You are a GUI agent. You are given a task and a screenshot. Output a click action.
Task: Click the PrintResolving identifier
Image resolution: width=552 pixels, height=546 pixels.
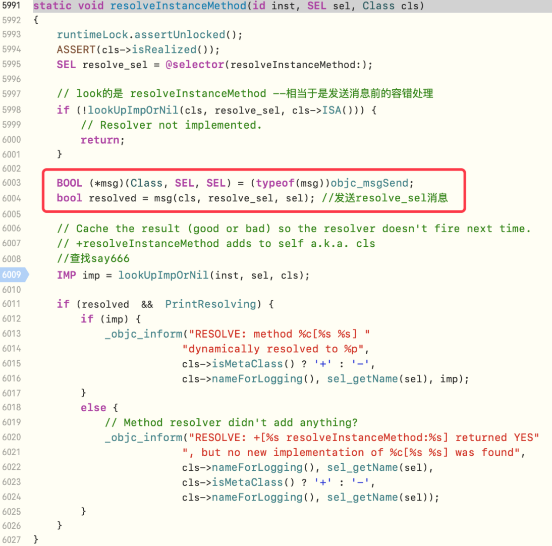pyautogui.click(x=210, y=304)
